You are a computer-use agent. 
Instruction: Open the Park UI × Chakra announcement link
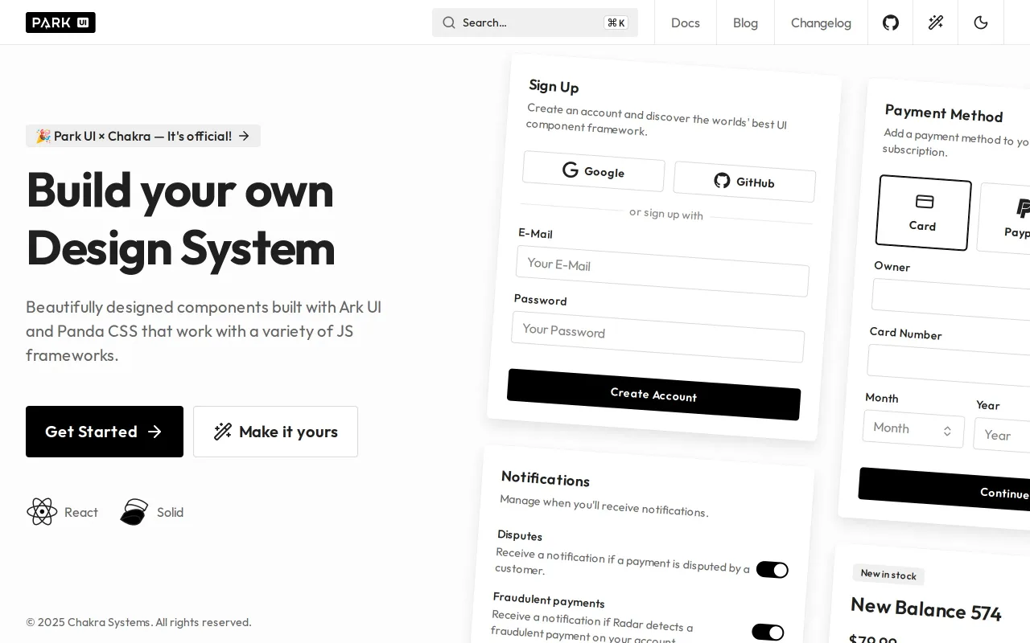143,136
